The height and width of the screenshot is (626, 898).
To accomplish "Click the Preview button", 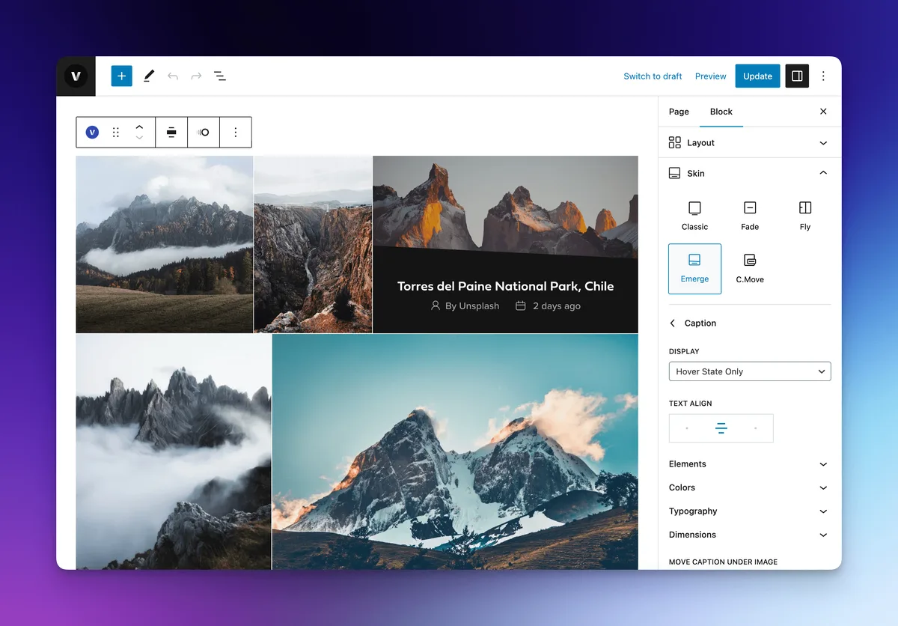I will pyautogui.click(x=711, y=76).
